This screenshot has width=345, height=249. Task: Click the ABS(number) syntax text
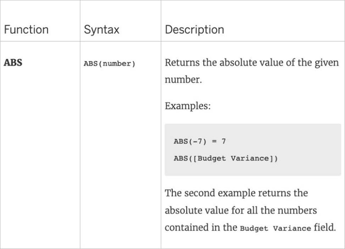110,64
